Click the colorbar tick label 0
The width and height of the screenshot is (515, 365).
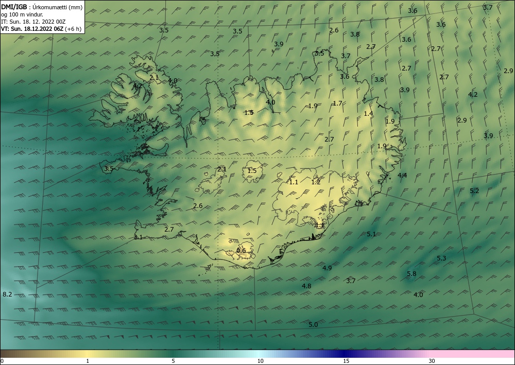[x=2, y=361]
